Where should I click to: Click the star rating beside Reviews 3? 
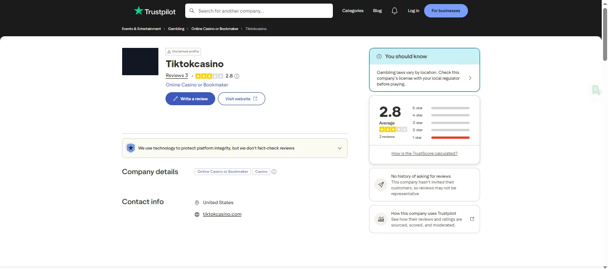tap(209, 76)
